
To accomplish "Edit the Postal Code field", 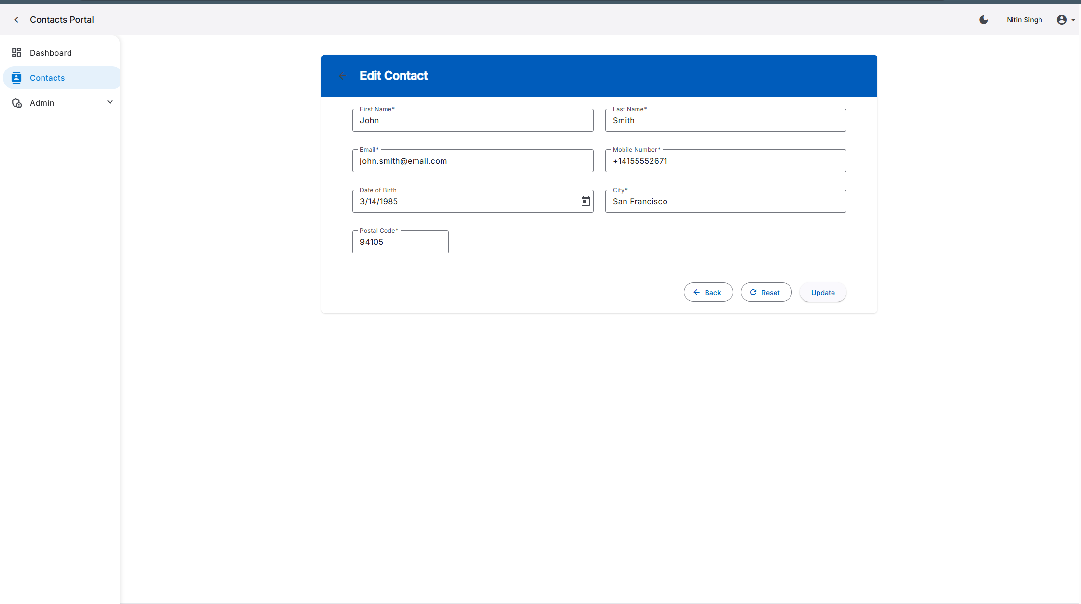I will [x=400, y=242].
